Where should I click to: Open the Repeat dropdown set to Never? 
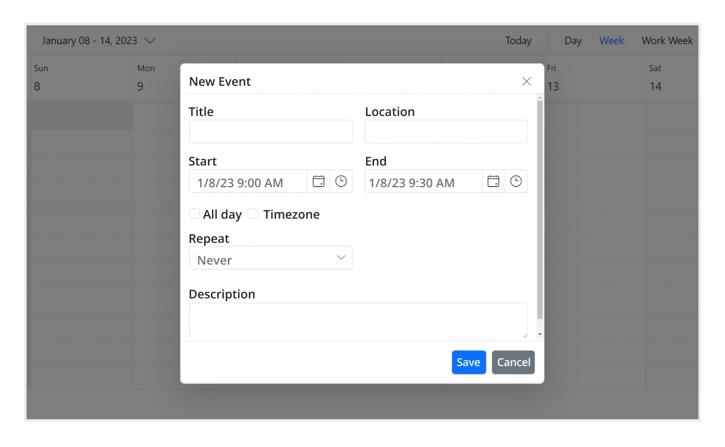[271, 258]
